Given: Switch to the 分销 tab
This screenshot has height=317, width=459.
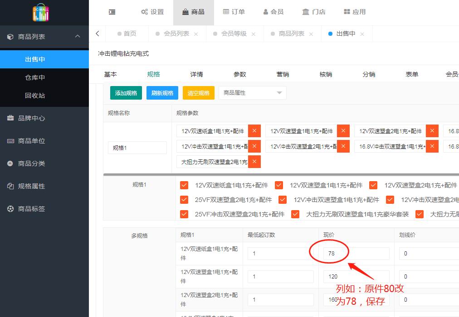Looking at the screenshot, I should pos(369,75).
